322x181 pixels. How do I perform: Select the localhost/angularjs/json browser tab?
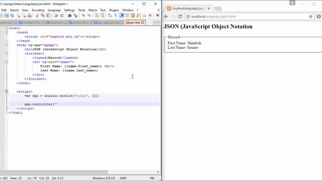coord(188,9)
